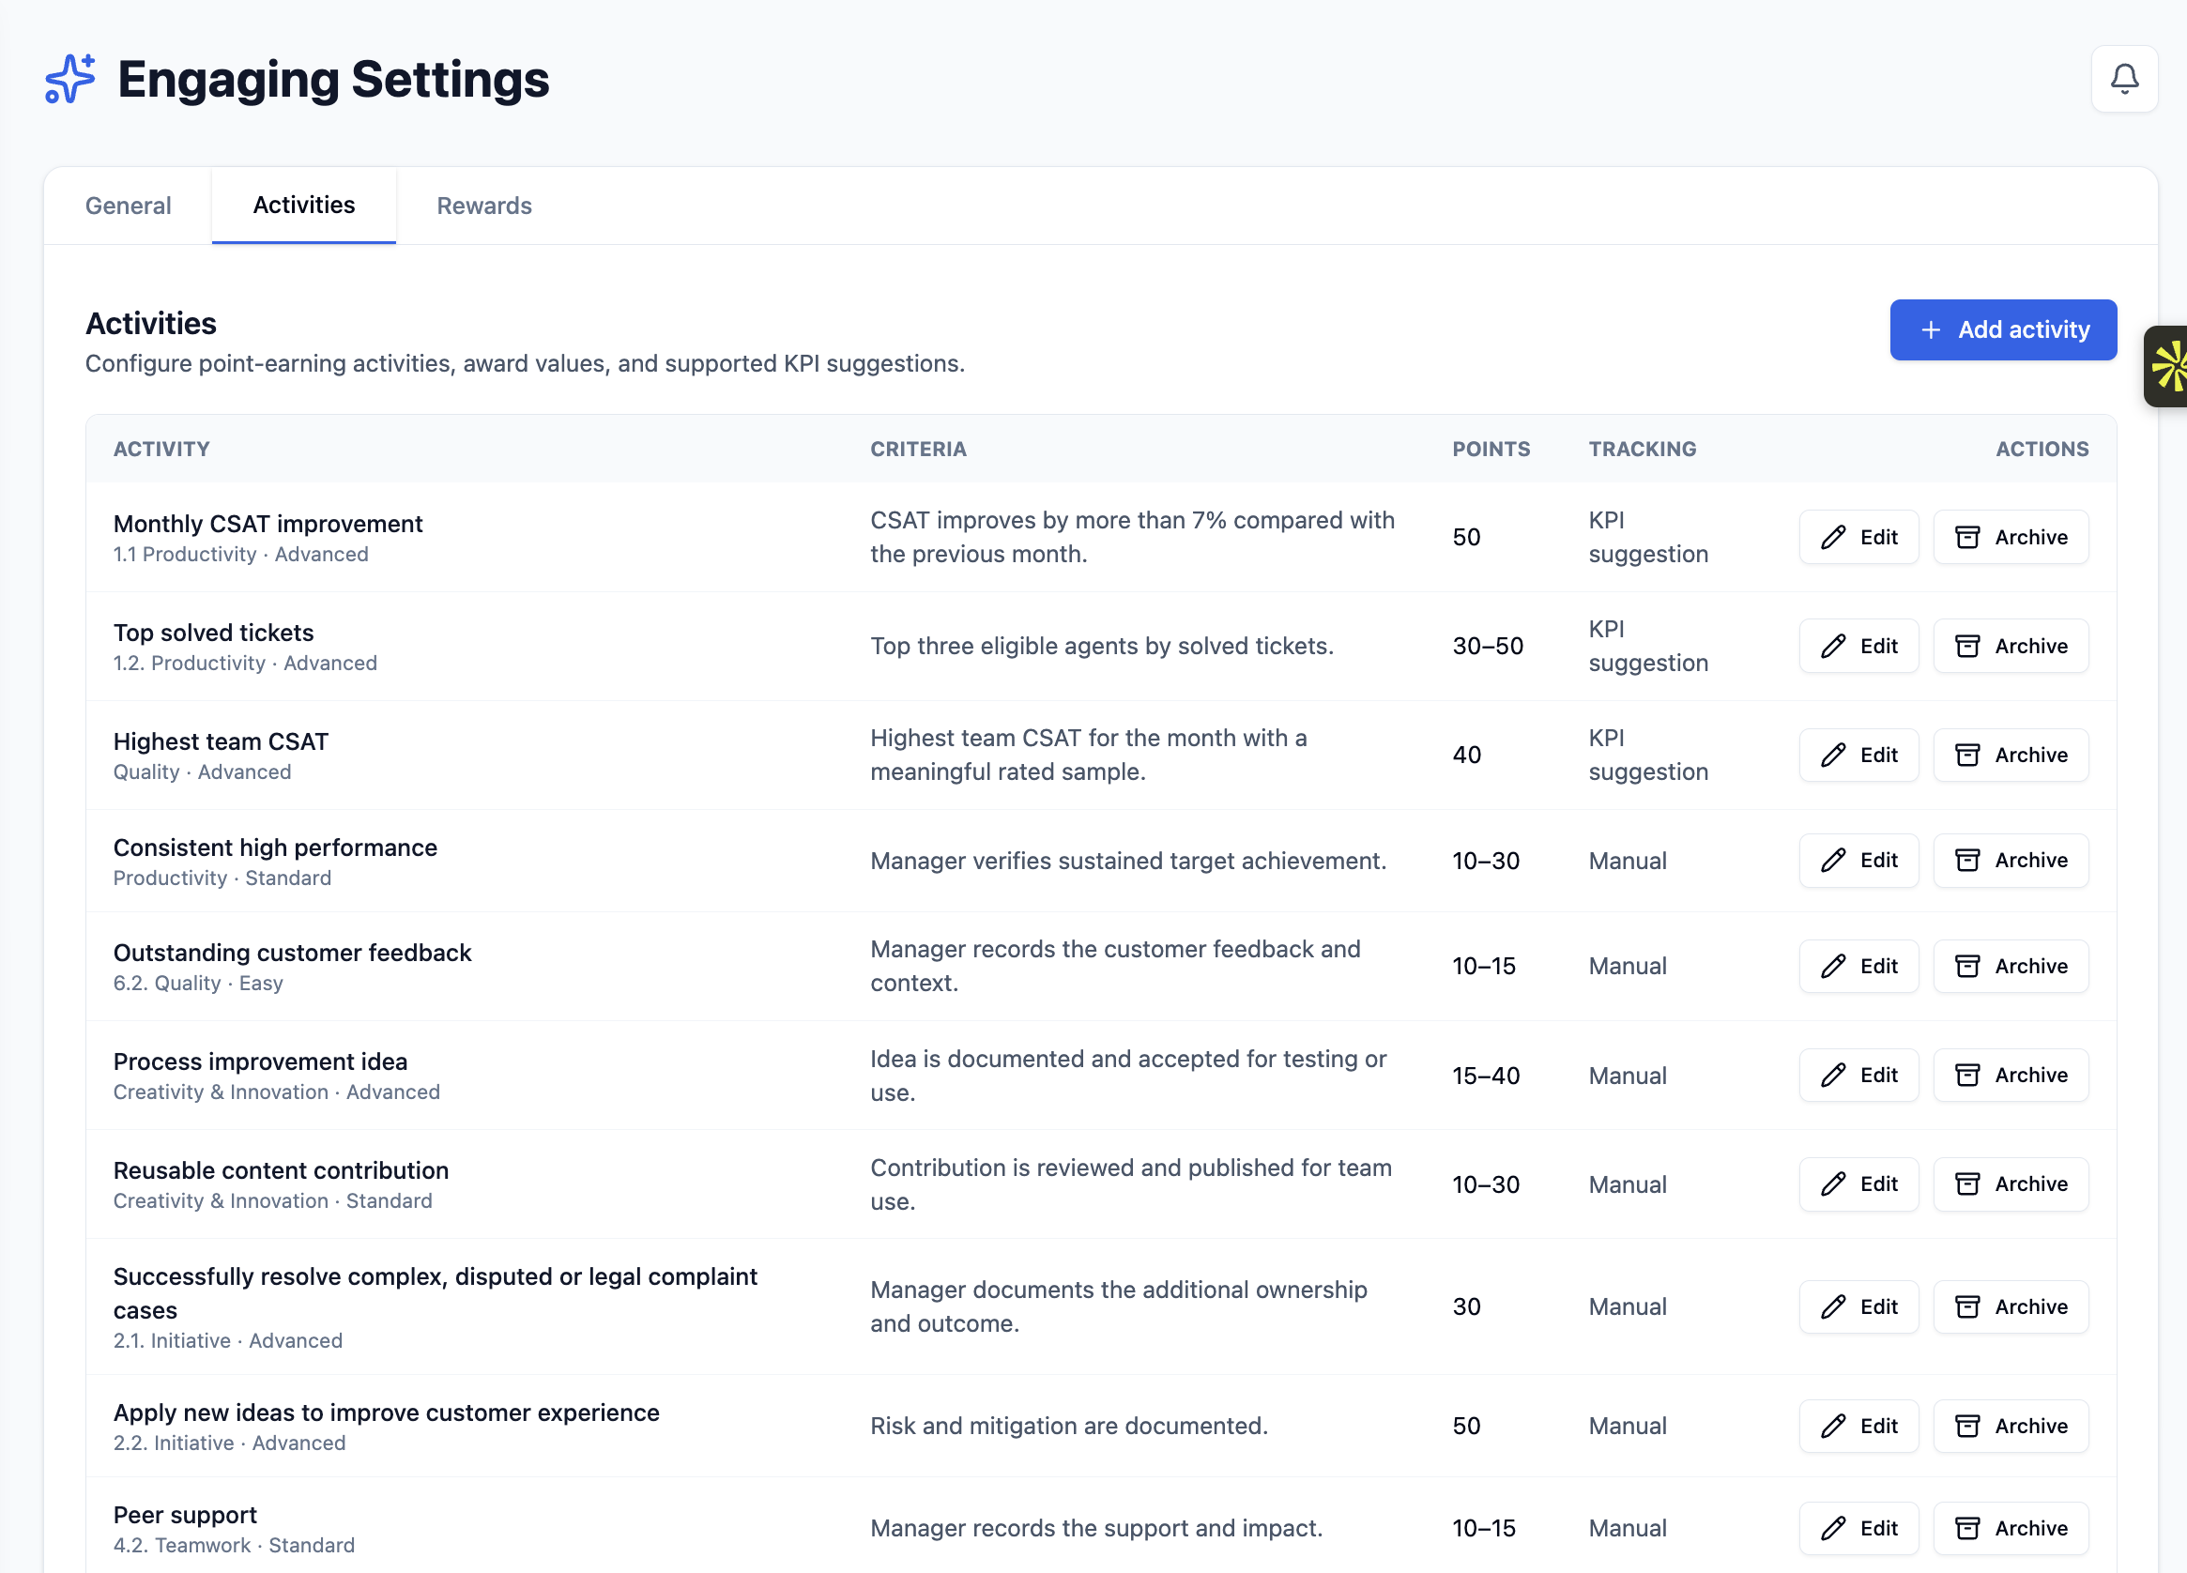Click 'Creativity & Innovation · Advanced' subtitle
The image size is (2187, 1573).
(277, 1092)
